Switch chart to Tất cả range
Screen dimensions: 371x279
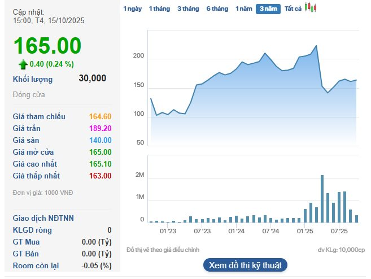(x=293, y=9)
